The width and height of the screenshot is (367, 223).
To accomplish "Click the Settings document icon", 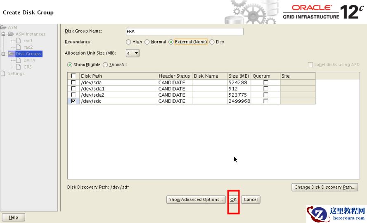I will click(x=3, y=74).
